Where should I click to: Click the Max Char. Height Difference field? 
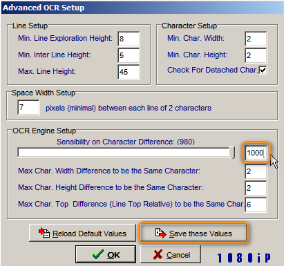point(256,188)
